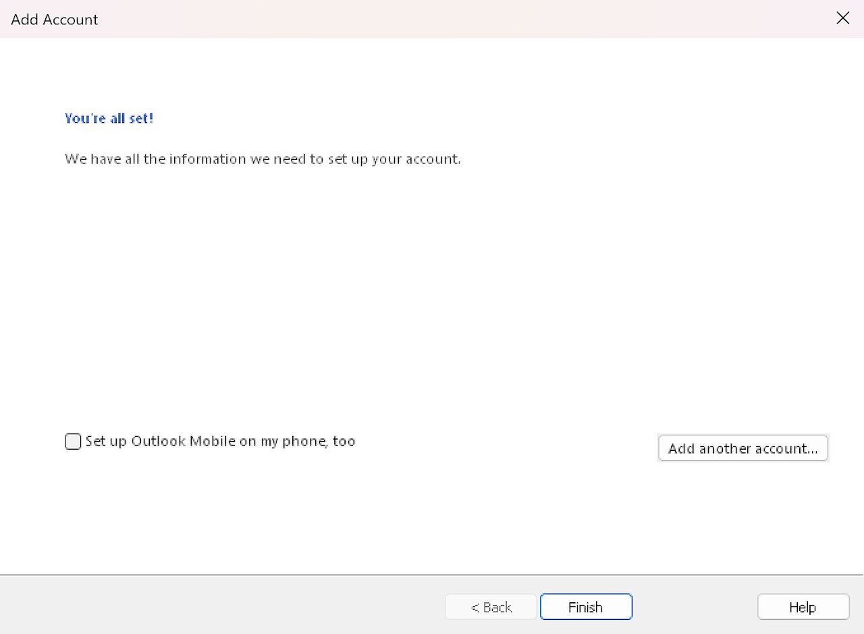864x634 pixels.
Task: Select the You're all set heading
Action: [109, 118]
